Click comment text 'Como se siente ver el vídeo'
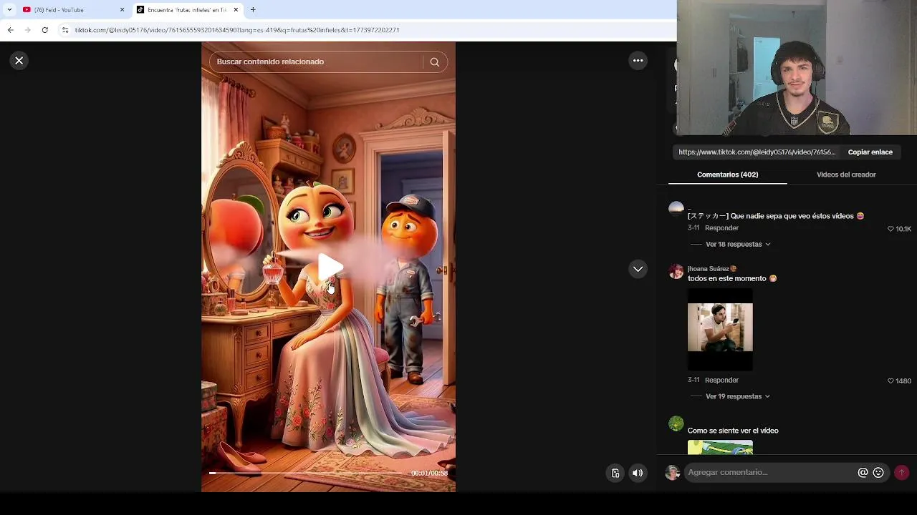Screen dimensions: 917x515 tap(733, 431)
